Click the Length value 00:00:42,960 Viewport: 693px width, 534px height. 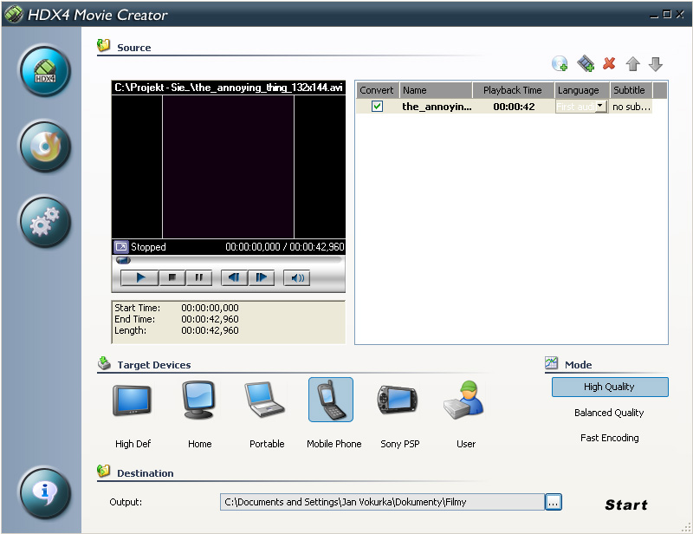click(210, 330)
